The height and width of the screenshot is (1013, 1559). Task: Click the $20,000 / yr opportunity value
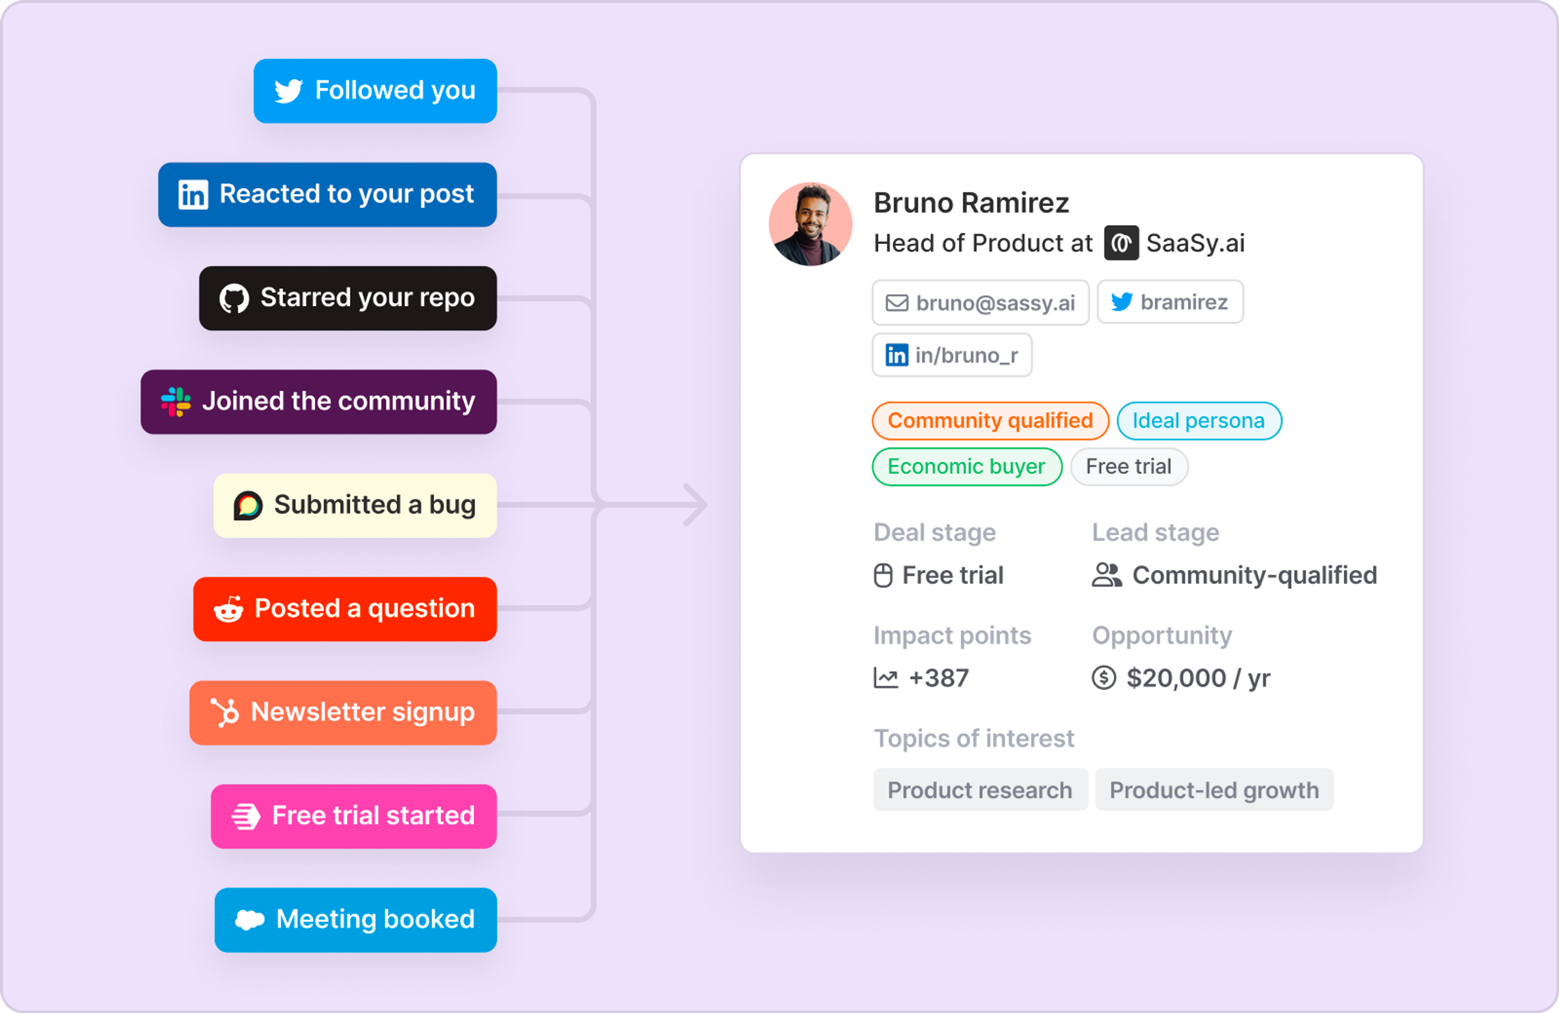coord(1198,679)
